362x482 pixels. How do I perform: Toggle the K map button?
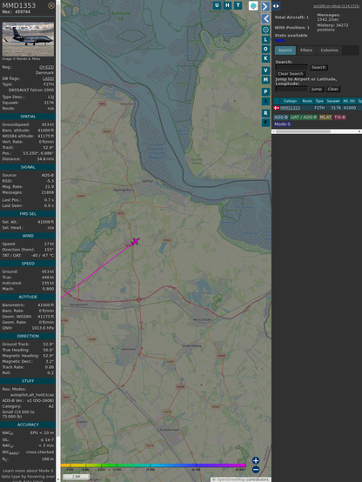[x=265, y=58]
